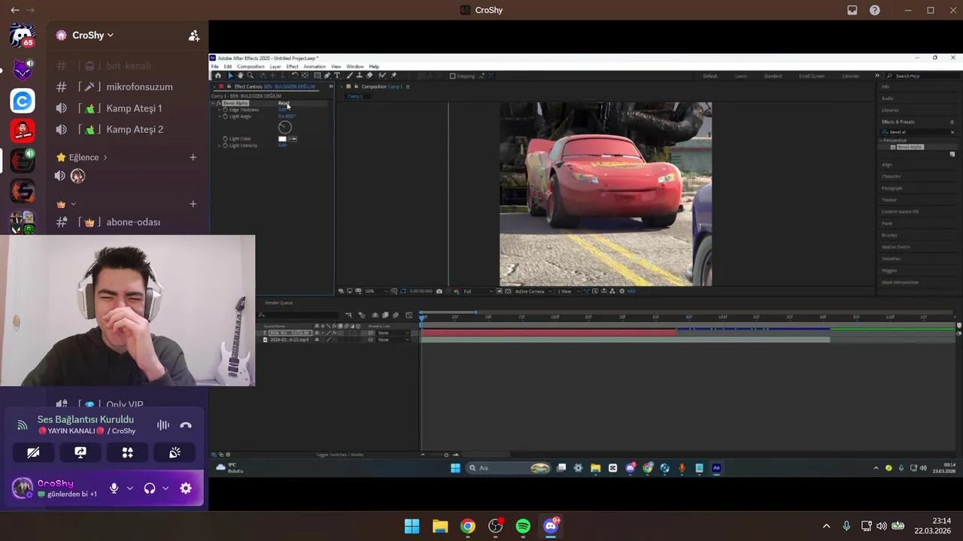The image size is (963, 541).
Task: Toggle the camera in Discord voice panel
Action: point(33,452)
